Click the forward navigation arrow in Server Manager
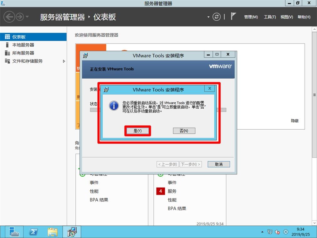The image size is (317, 238). [x=20, y=17]
